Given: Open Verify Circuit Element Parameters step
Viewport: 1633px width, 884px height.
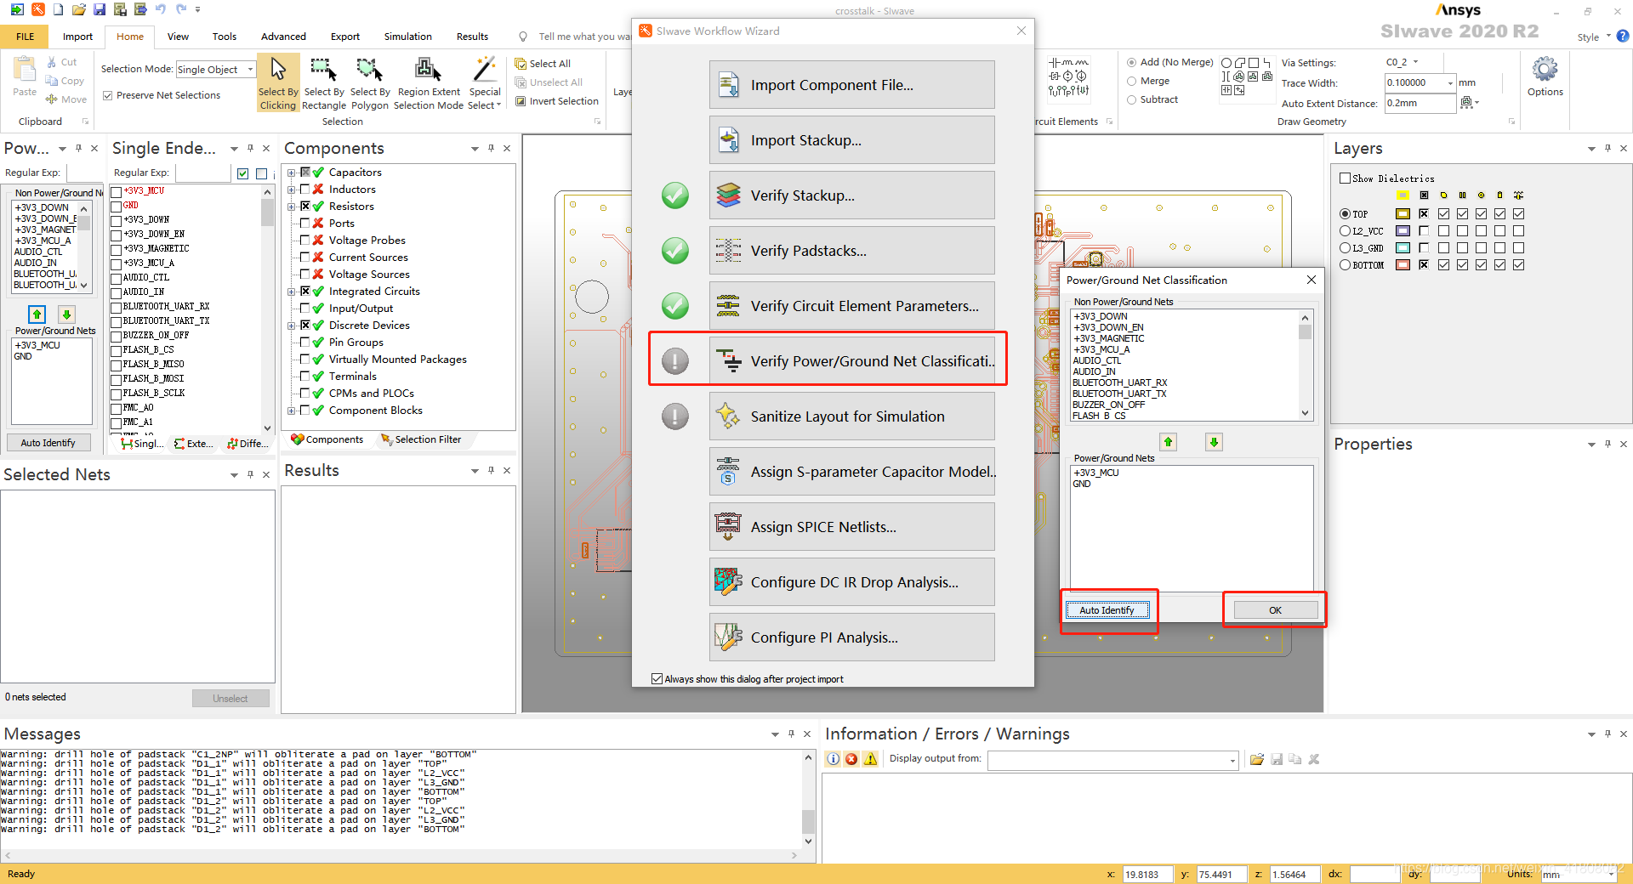Looking at the screenshot, I should pyautogui.click(x=851, y=306).
